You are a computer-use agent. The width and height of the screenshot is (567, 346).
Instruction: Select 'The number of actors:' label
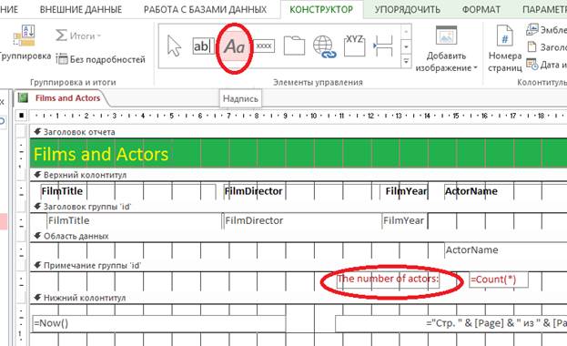click(x=389, y=279)
